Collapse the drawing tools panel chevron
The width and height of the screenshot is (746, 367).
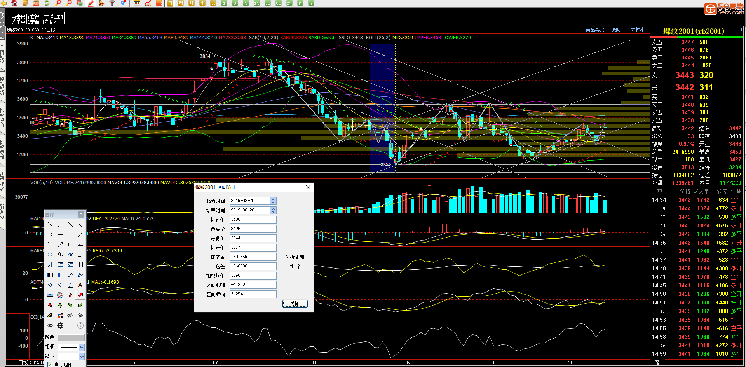pyautogui.click(x=80, y=325)
